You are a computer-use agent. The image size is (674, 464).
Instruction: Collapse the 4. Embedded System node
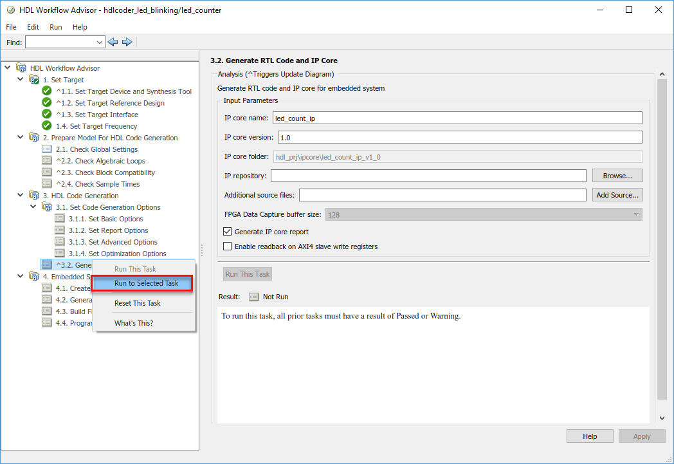[20, 275]
